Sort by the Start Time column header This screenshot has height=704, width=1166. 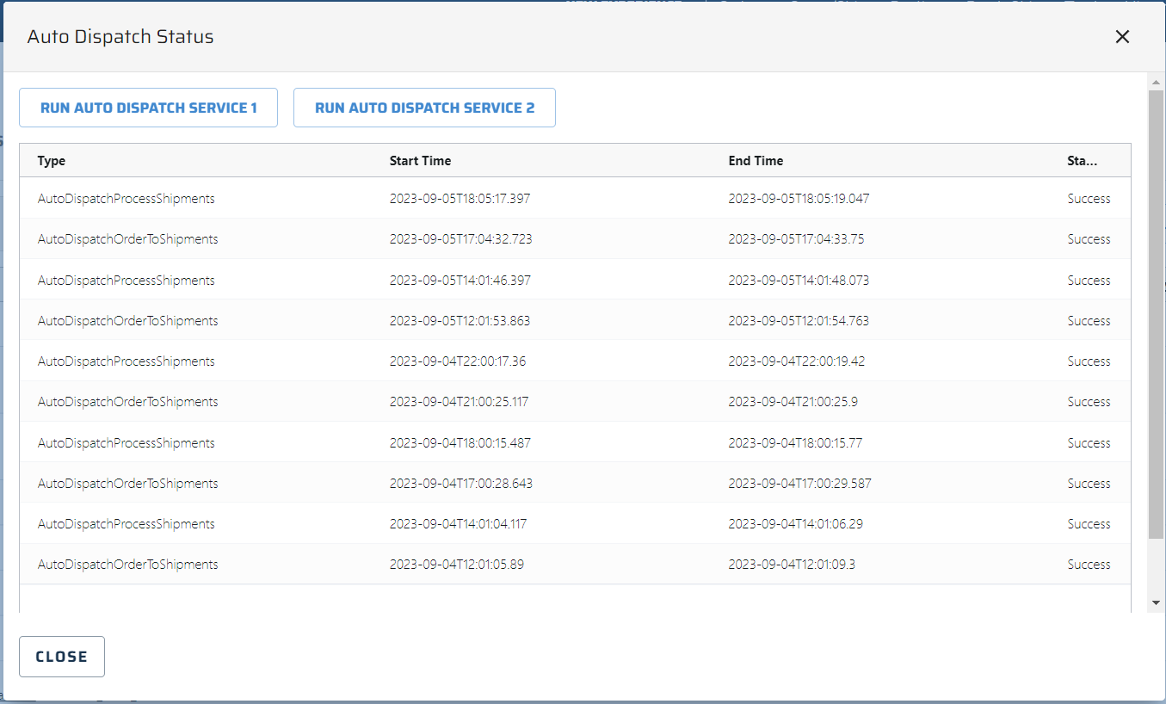click(420, 161)
